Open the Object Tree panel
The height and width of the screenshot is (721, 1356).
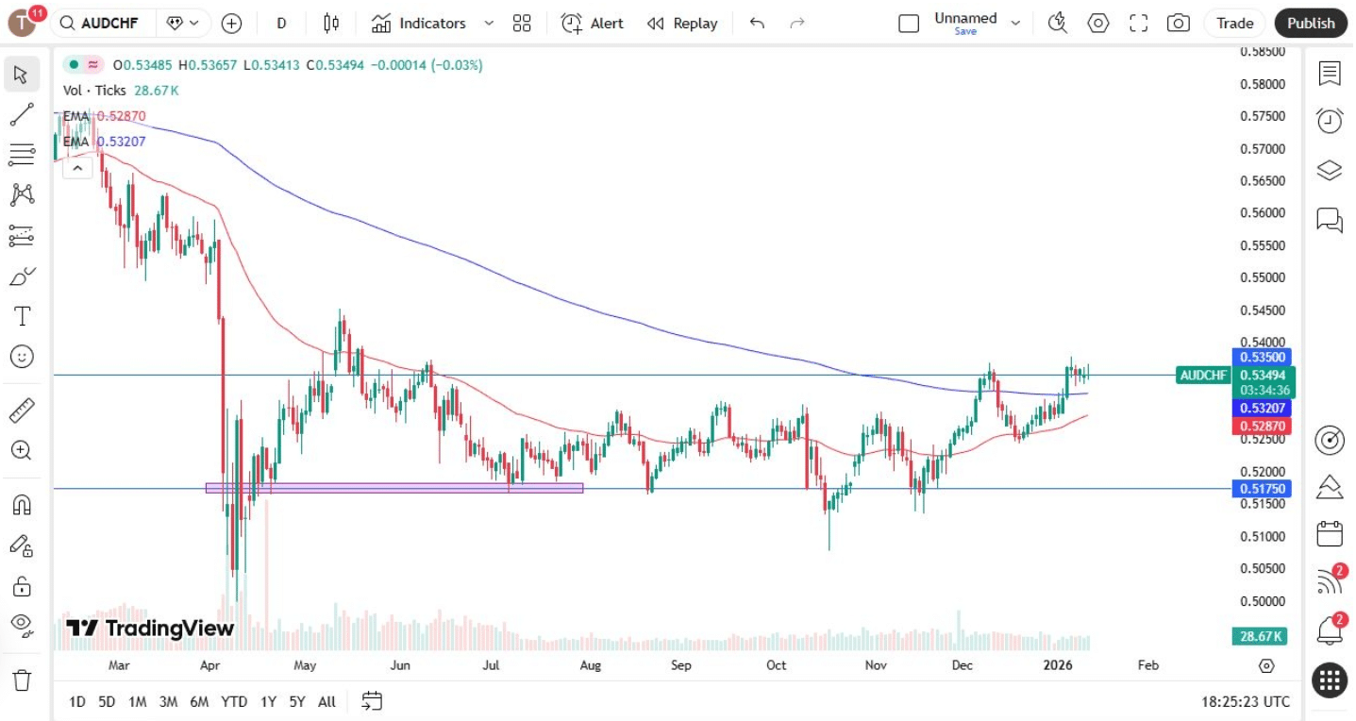point(1329,170)
